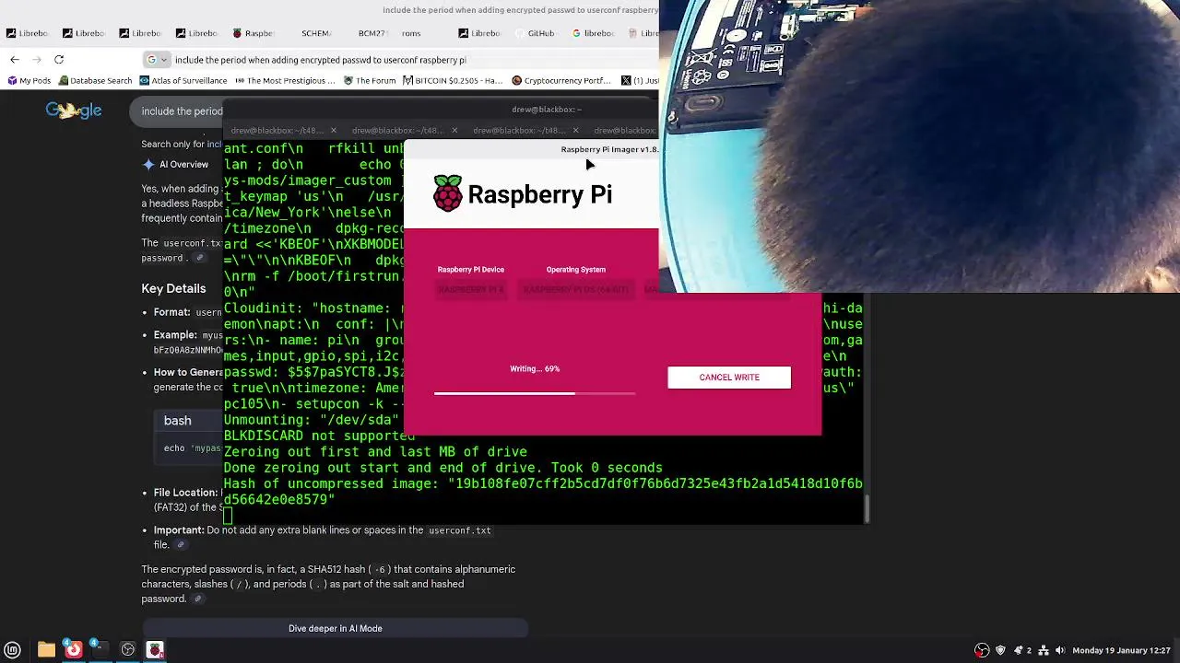Click the 'Key Details' heading

(173, 288)
